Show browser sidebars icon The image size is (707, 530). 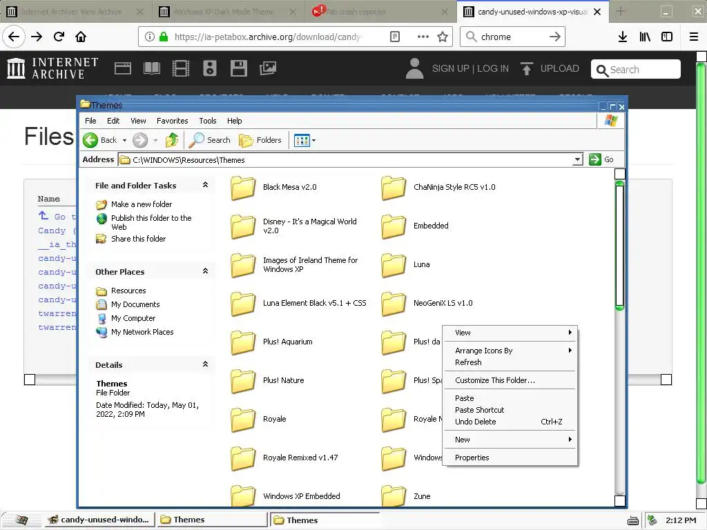pyautogui.click(x=667, y=37)
